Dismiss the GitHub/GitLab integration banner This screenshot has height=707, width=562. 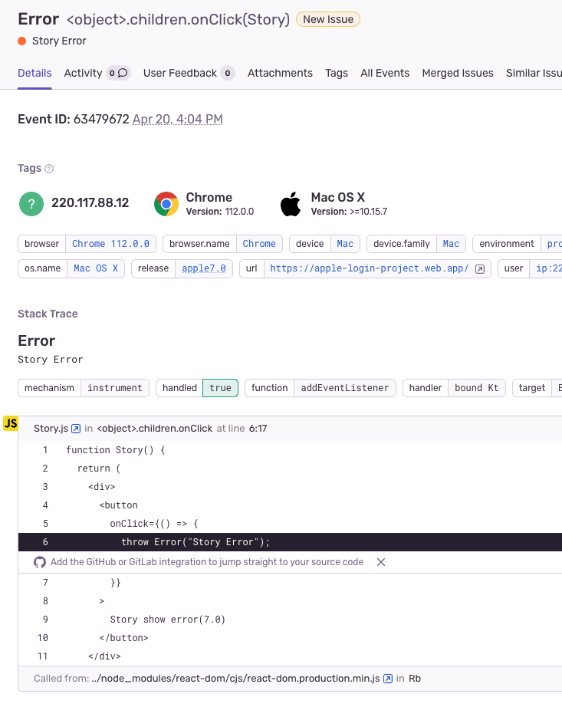tap(381, 562)
